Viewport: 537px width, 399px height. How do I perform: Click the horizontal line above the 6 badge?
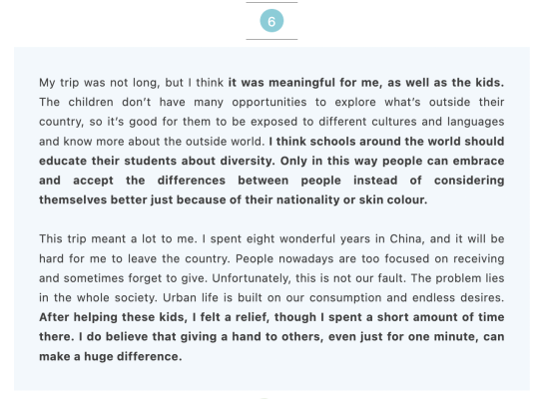coord(271,2)
